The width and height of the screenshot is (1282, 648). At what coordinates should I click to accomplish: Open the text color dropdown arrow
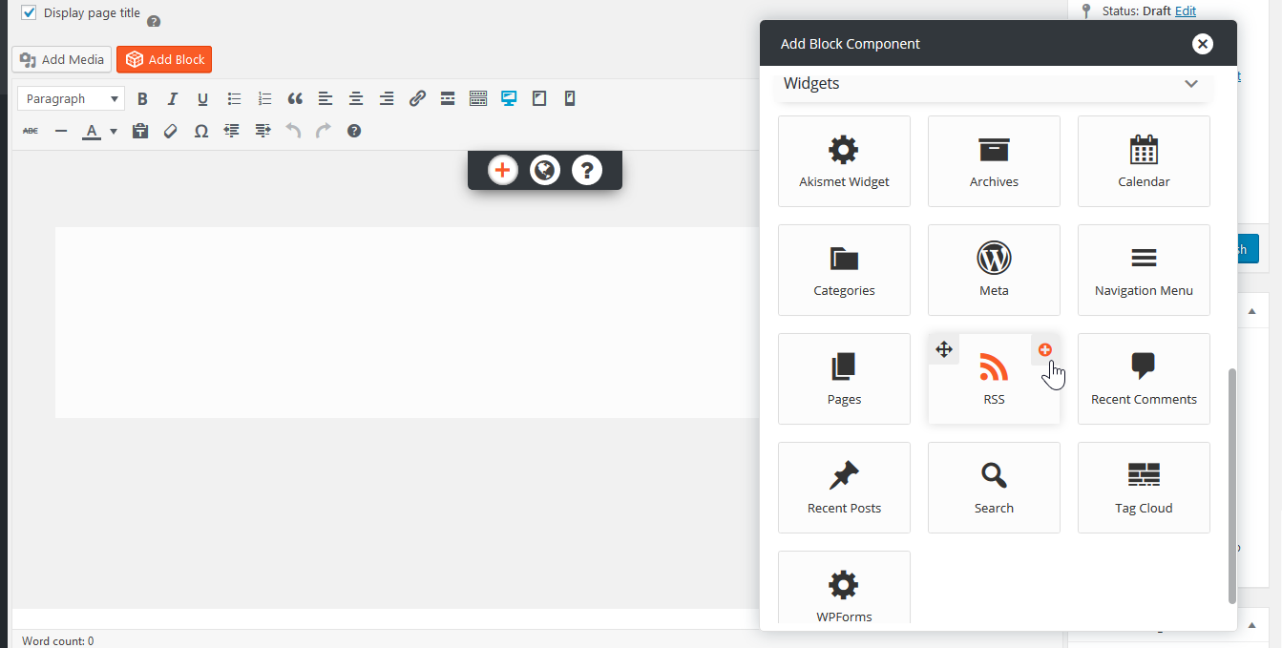click(x=114, y=131)
